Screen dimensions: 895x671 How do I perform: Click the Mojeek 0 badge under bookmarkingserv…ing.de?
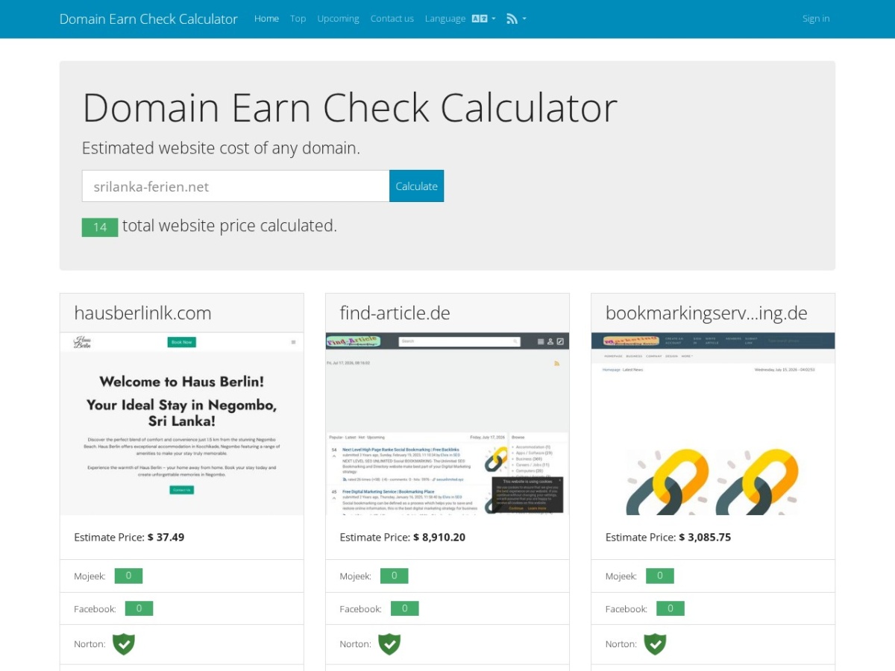tap(659, 576)
